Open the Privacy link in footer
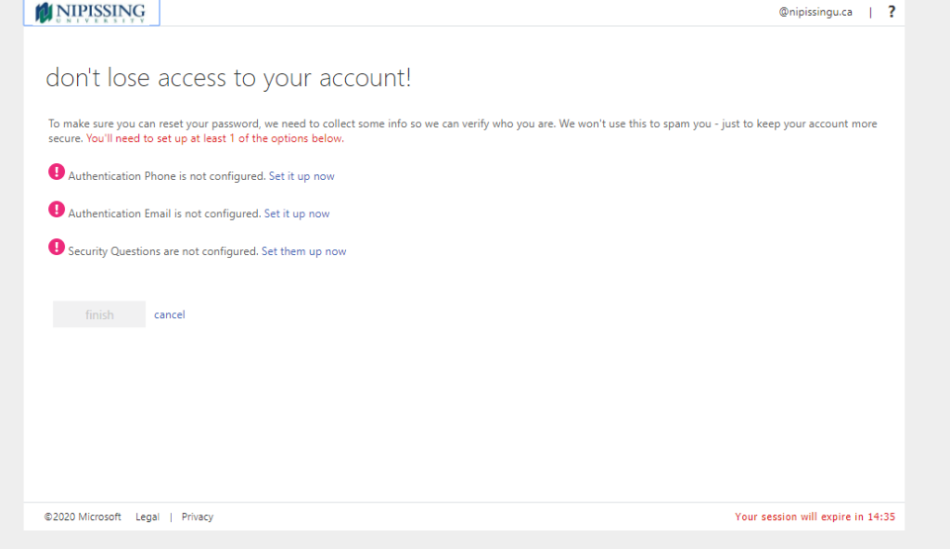The height and width of the screenshot is (549, 950). point(198,517)
